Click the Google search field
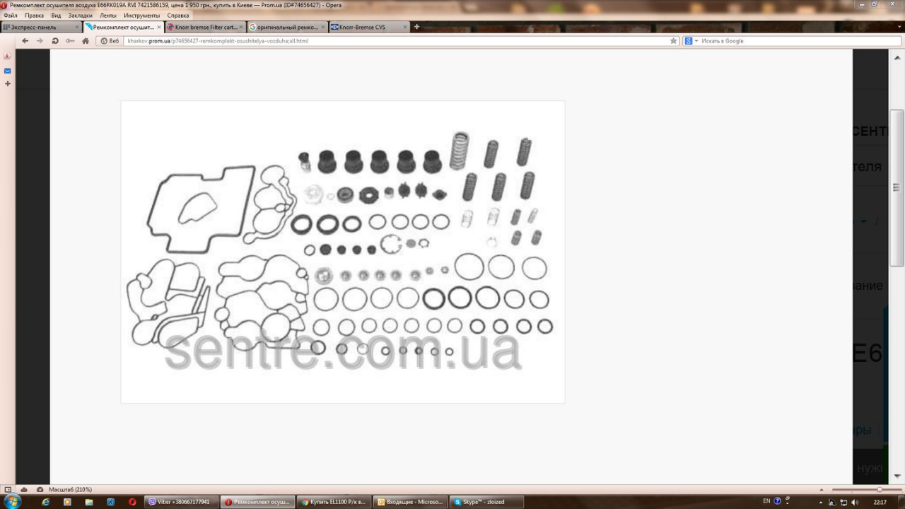This screenshot has width=905, height=509. (x=799, y=41)
